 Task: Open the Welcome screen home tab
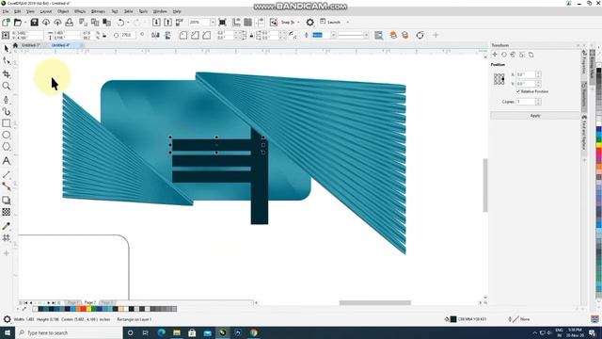[15, 45]
